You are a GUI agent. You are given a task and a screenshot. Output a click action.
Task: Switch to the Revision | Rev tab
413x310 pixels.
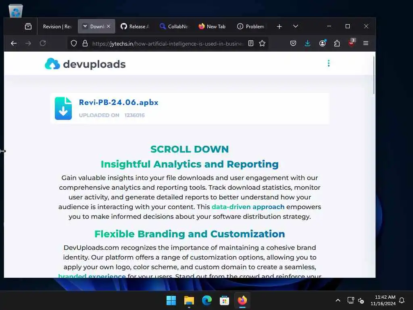coord(57,26)
